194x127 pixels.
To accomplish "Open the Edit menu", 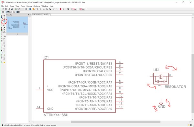I will pyautogui.click(x=7, y=6).
